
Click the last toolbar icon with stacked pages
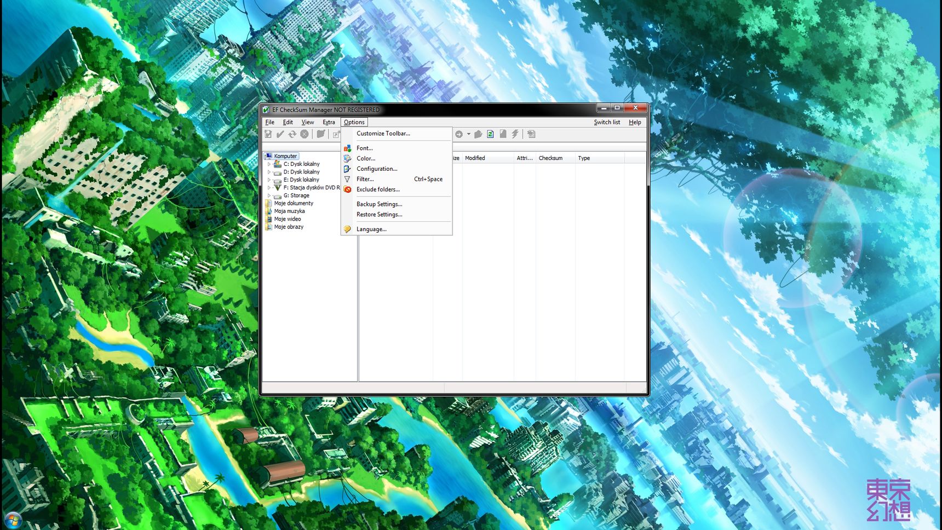tap(531, 134)
